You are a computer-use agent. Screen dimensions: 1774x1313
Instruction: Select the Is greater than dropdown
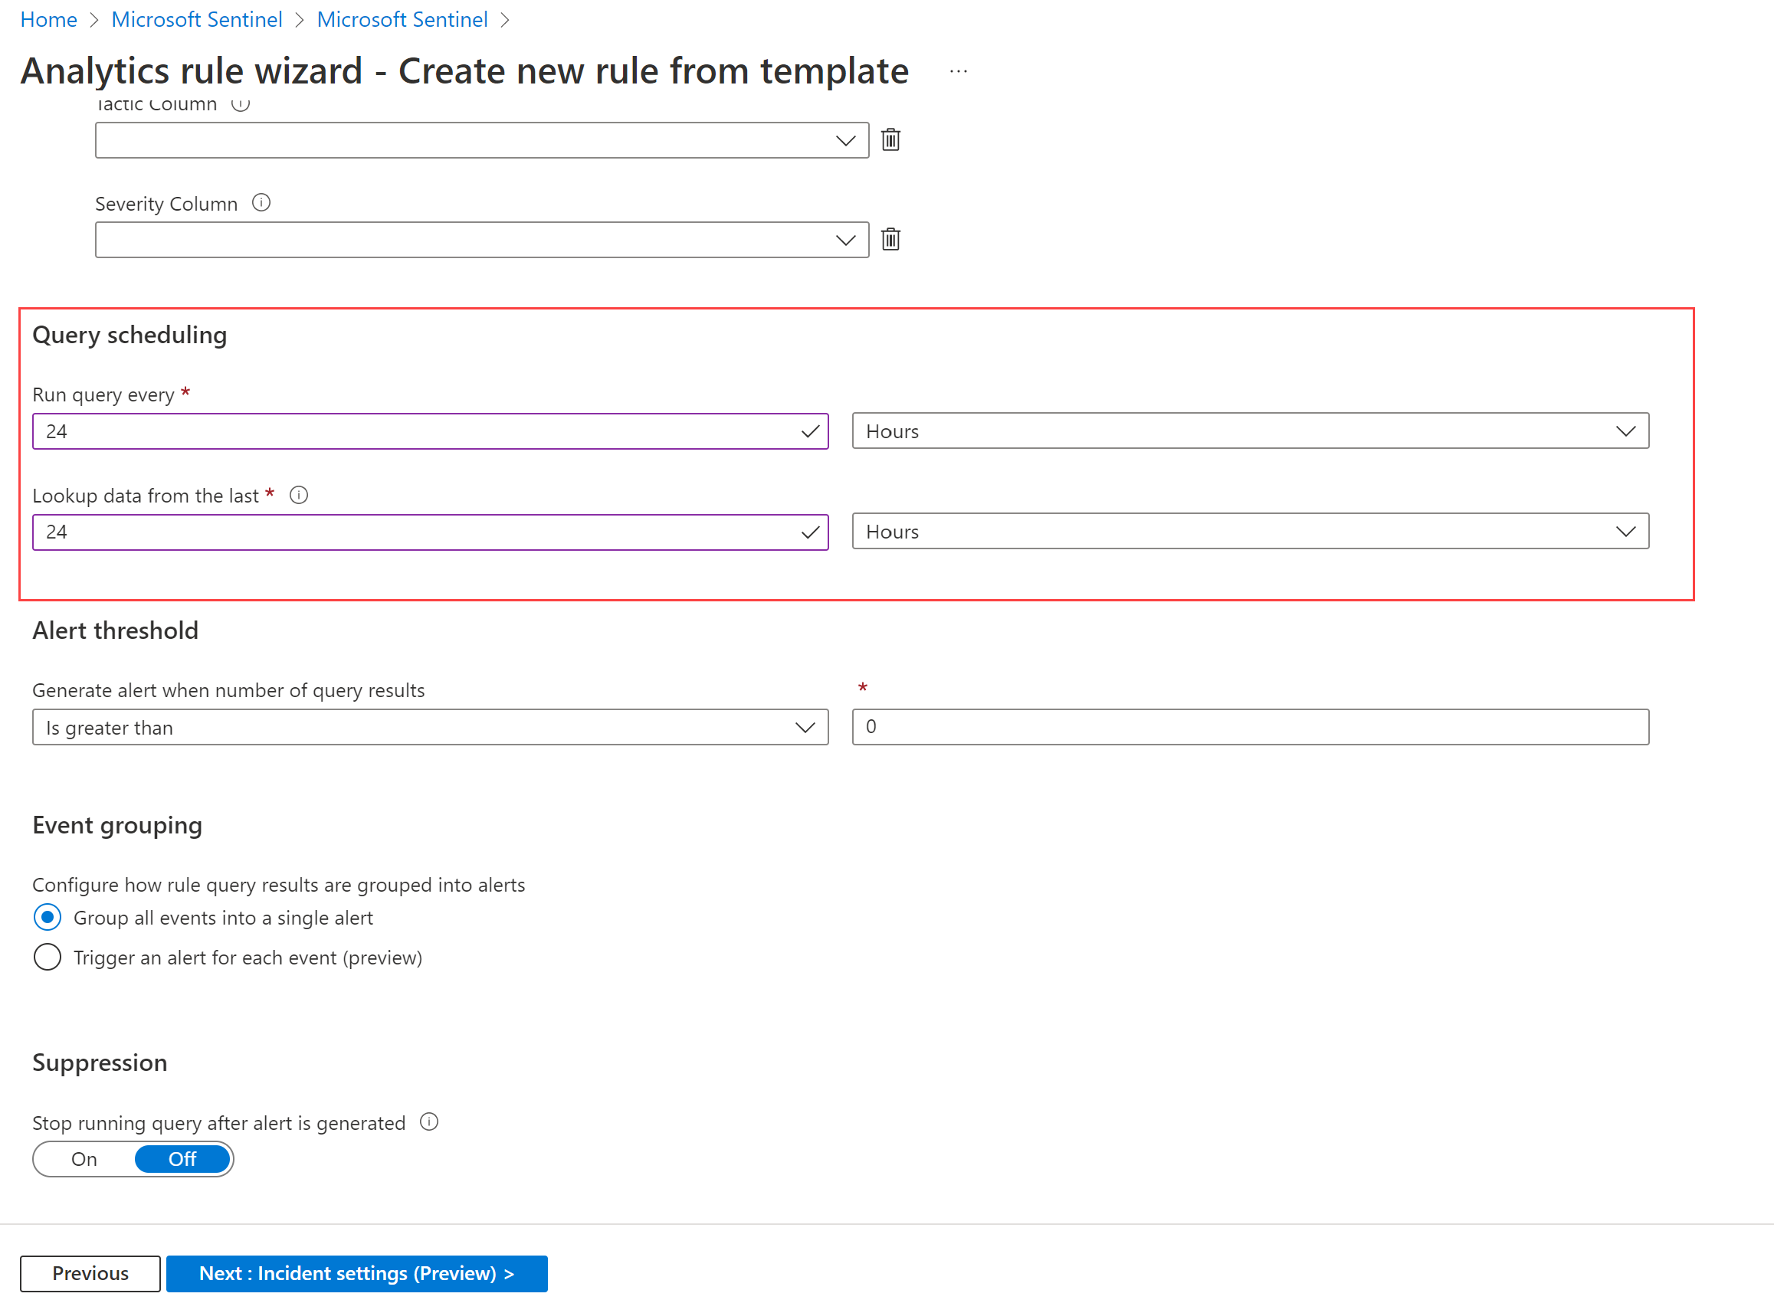click(x=428, y=727)
